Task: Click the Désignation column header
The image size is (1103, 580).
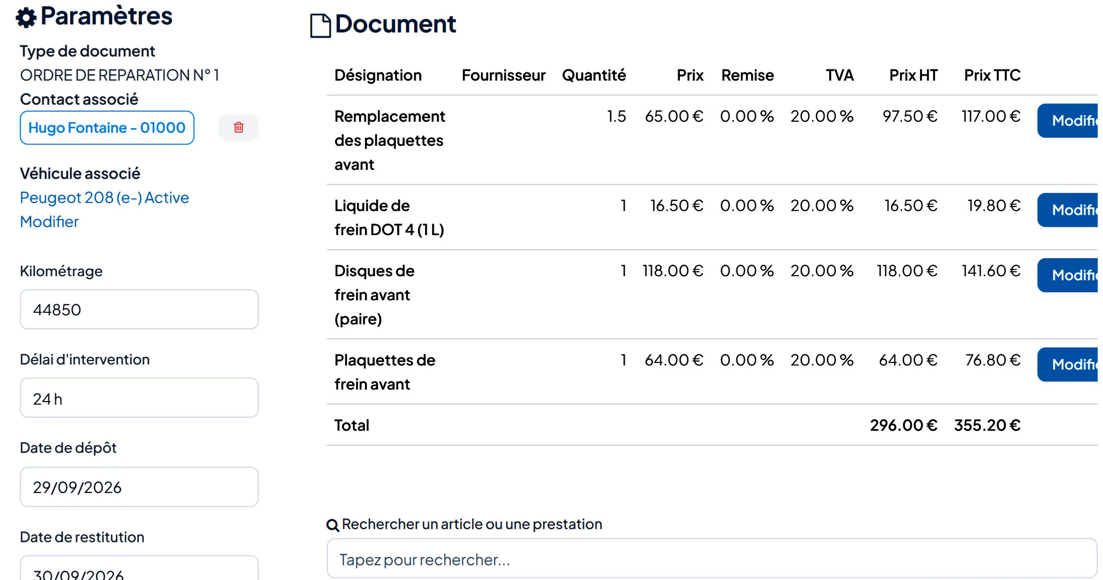Action: pyautogui.click(x=378, y=75)
